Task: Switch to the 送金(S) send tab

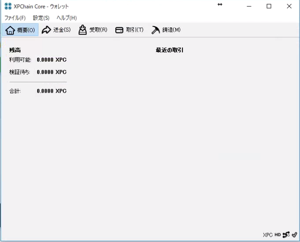Action: point(56,30)
